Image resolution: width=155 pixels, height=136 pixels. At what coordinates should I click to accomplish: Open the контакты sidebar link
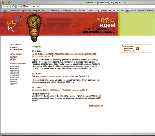point(14,57)
